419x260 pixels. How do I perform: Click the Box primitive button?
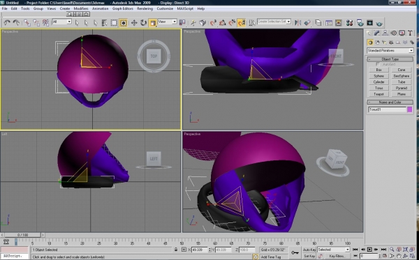coord(378,70)
